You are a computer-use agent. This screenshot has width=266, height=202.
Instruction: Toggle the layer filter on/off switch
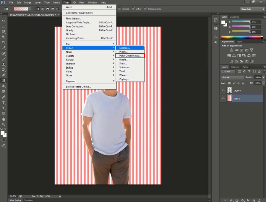[265, 71]
